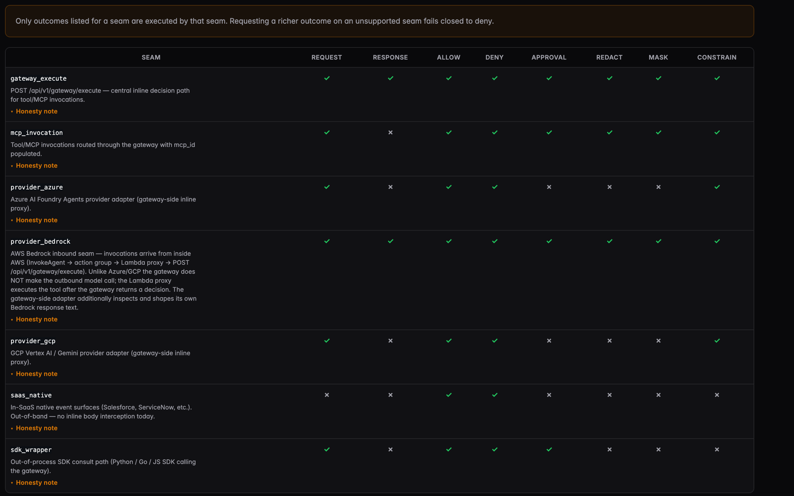Select the provider_azure seam name
794x496 pixels.
click(x=37, y=187)
